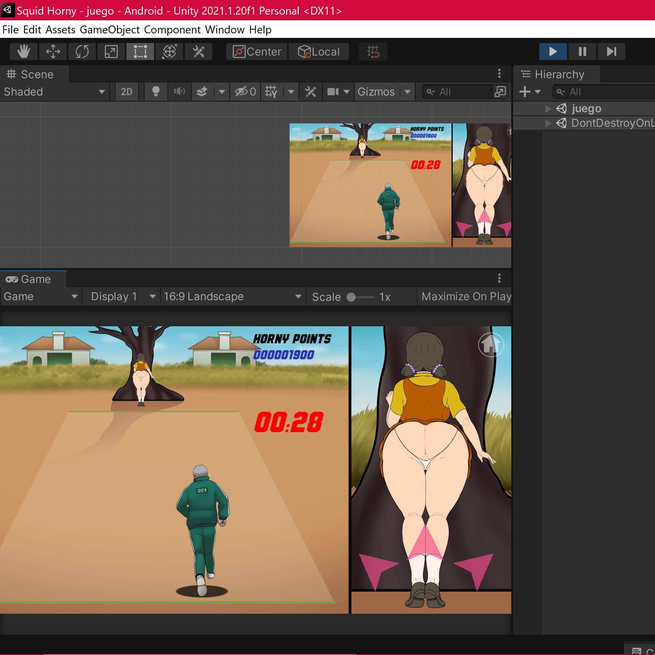Expand the juego scene in Hierarchy
The width and height of the screenshot is (655, 655).
click(x=548, y=109)
